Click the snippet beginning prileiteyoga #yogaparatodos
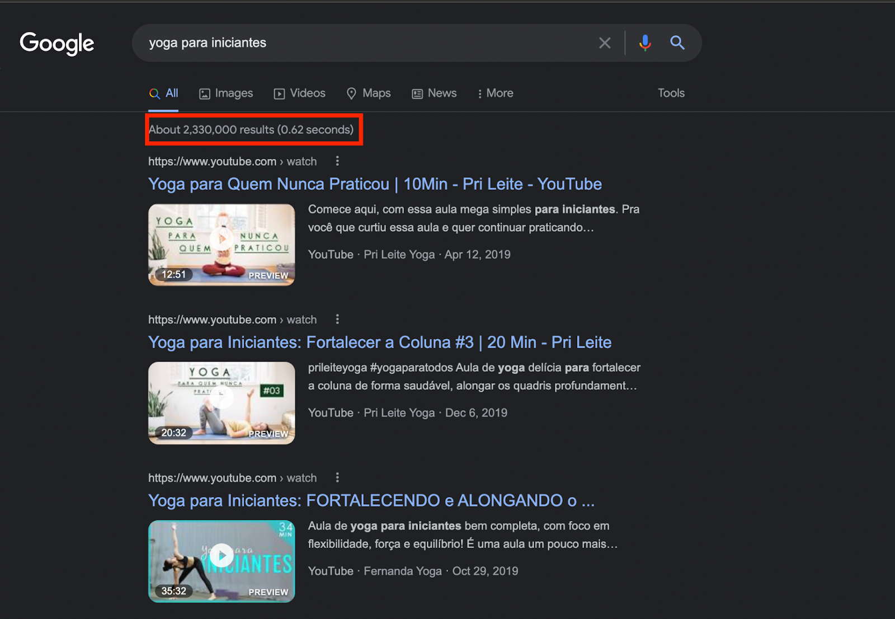The width and height of the screenshot is (895, 619). pos(474,377)
